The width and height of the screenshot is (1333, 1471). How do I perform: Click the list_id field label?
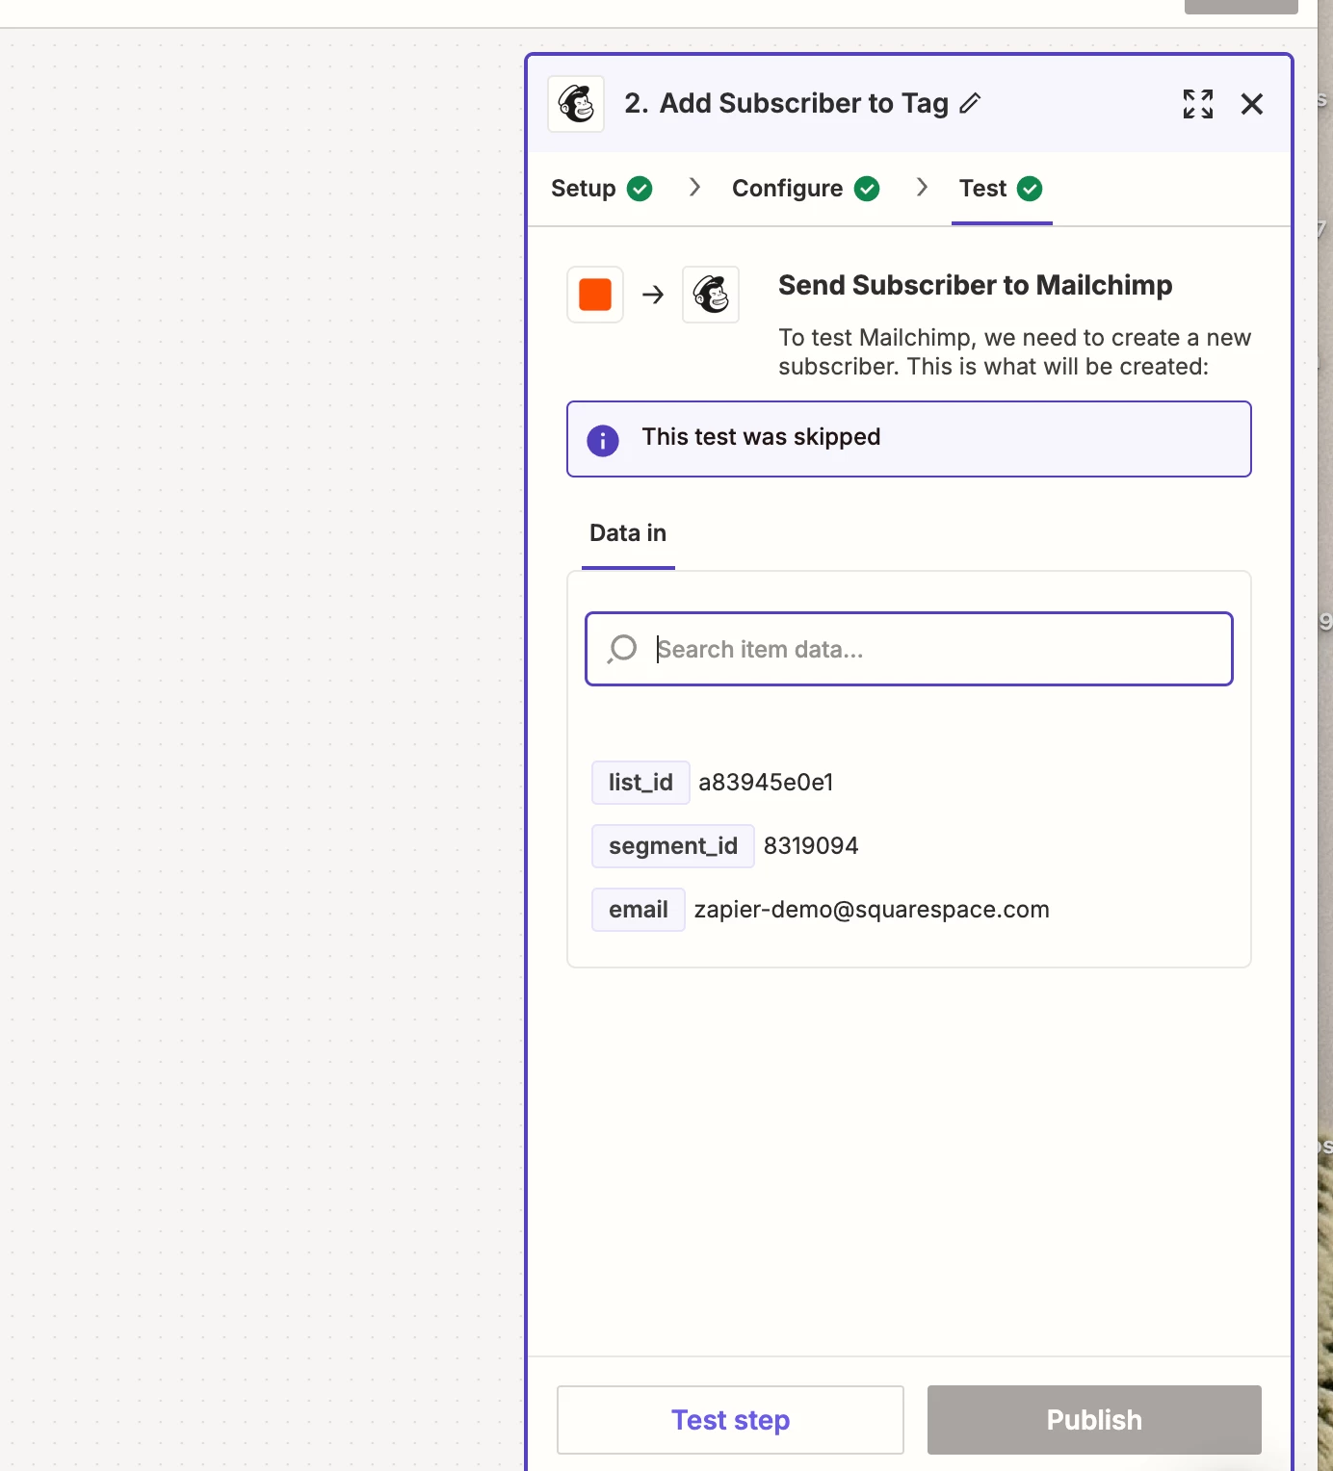click(640, 783)
